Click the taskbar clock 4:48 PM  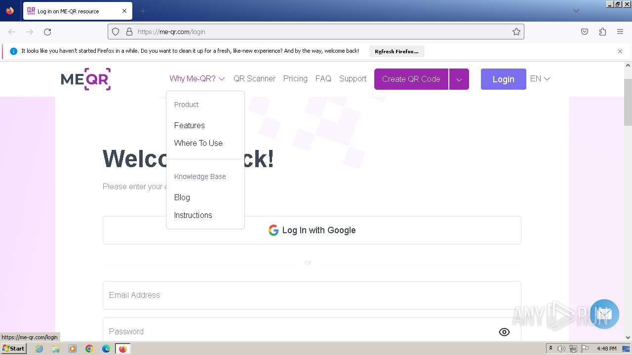tap(606, 349)
